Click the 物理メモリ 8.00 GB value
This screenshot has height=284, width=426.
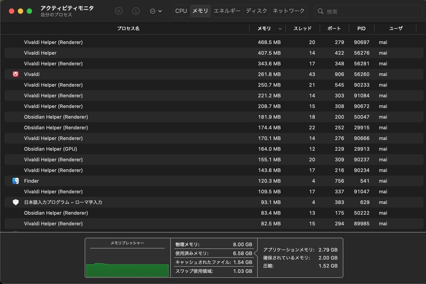(x=242, y=245)
